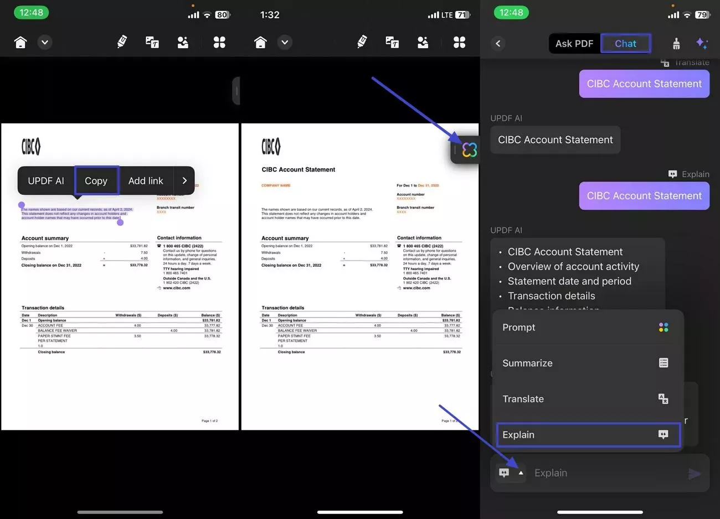Screen dimensions: 720x519
Task: Choose Add link in the selection popup
Action: (x=146, y=181)
